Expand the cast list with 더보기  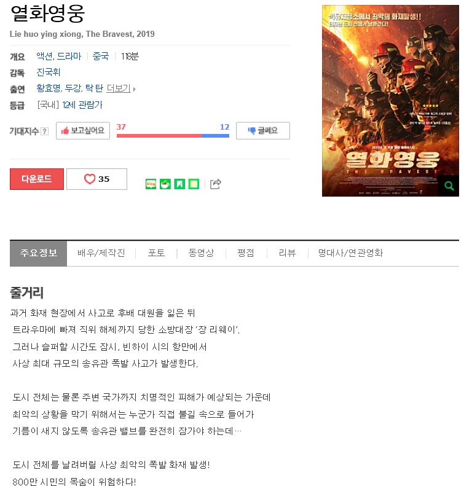pyautogui.click(x=121, y=88)
